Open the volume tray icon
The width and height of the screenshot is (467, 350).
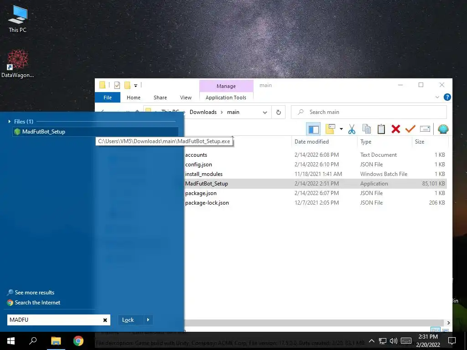(x=394, y=341)
